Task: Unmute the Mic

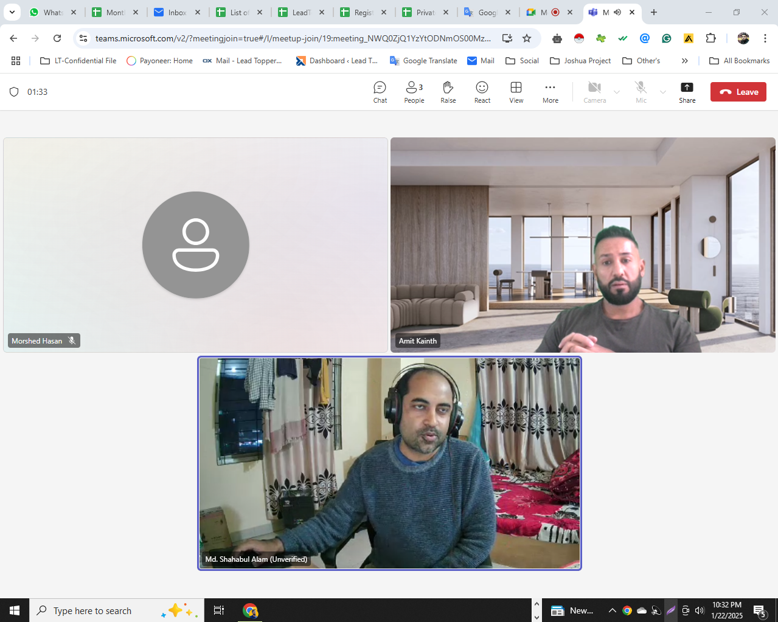Action: pos(641,92)
